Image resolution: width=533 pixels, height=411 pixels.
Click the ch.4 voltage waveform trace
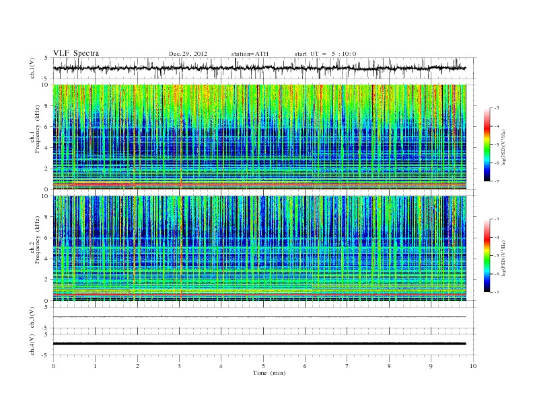pyautogui.click(x=259, y=344)
